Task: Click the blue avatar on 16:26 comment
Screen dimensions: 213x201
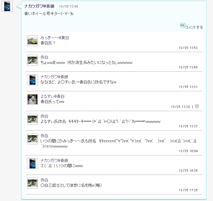Action: click(x=33, y=164)
